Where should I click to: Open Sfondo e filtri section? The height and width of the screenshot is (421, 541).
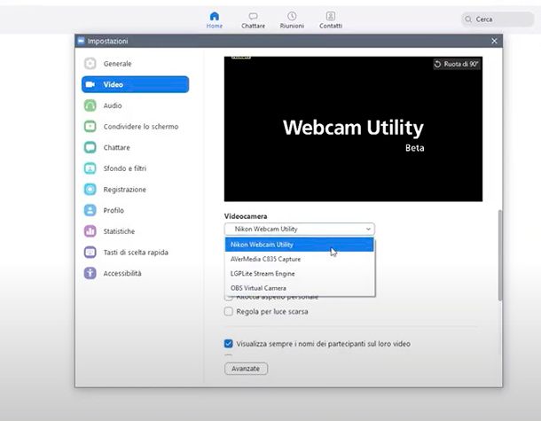click(x=135, y=168)
